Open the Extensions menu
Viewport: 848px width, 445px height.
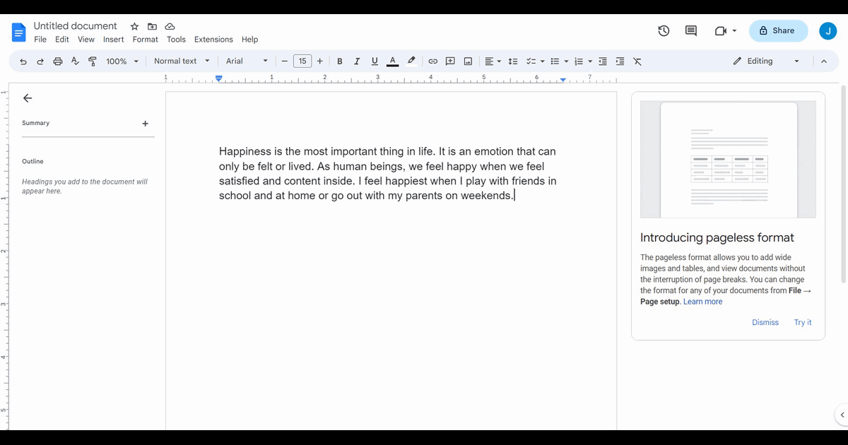(x=213, y=40)
